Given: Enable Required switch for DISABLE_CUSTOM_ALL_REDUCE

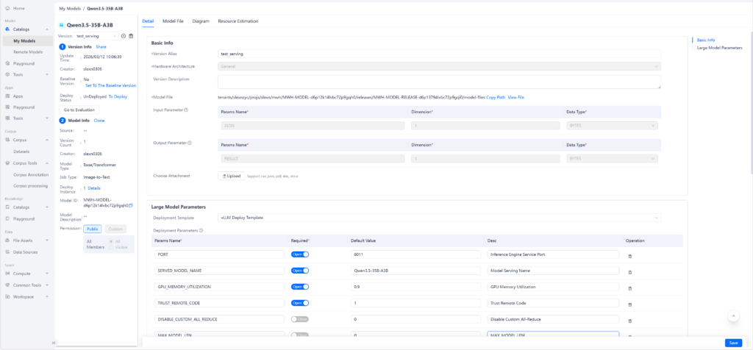Looking at the screenshot, I should pos(300,319).
